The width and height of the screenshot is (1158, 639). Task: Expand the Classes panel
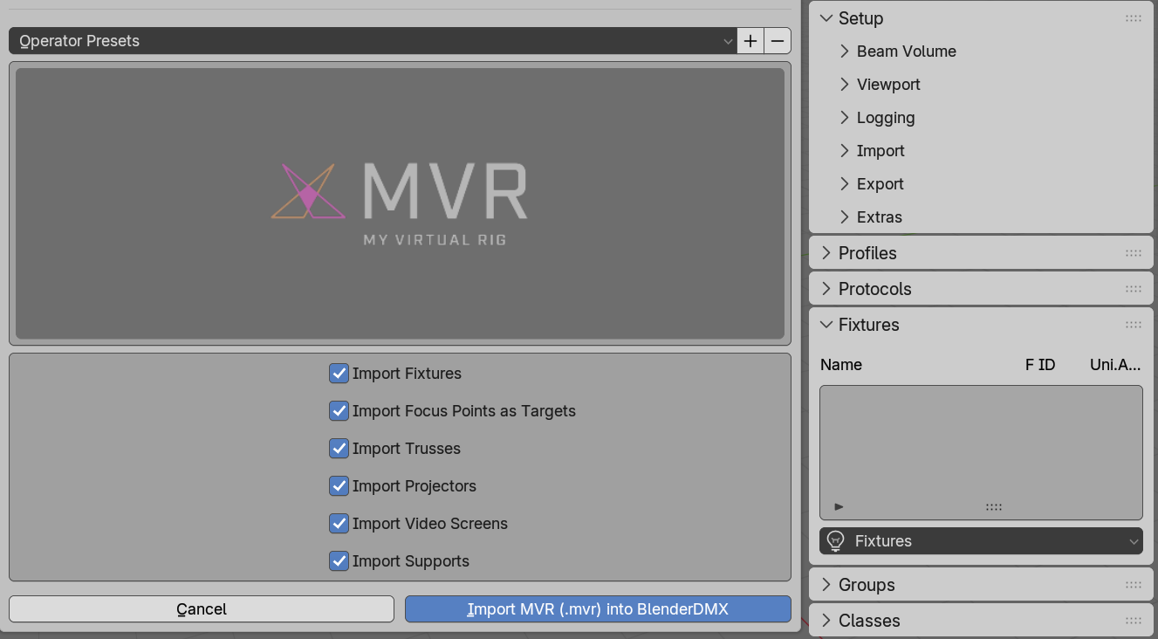coord(826,621)
